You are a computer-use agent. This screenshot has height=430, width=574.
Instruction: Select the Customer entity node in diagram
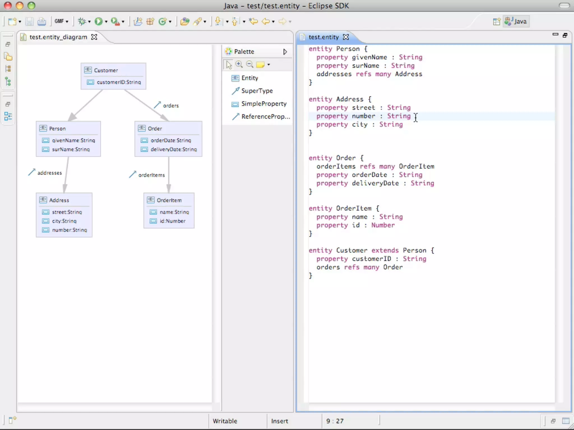(106, 70)
